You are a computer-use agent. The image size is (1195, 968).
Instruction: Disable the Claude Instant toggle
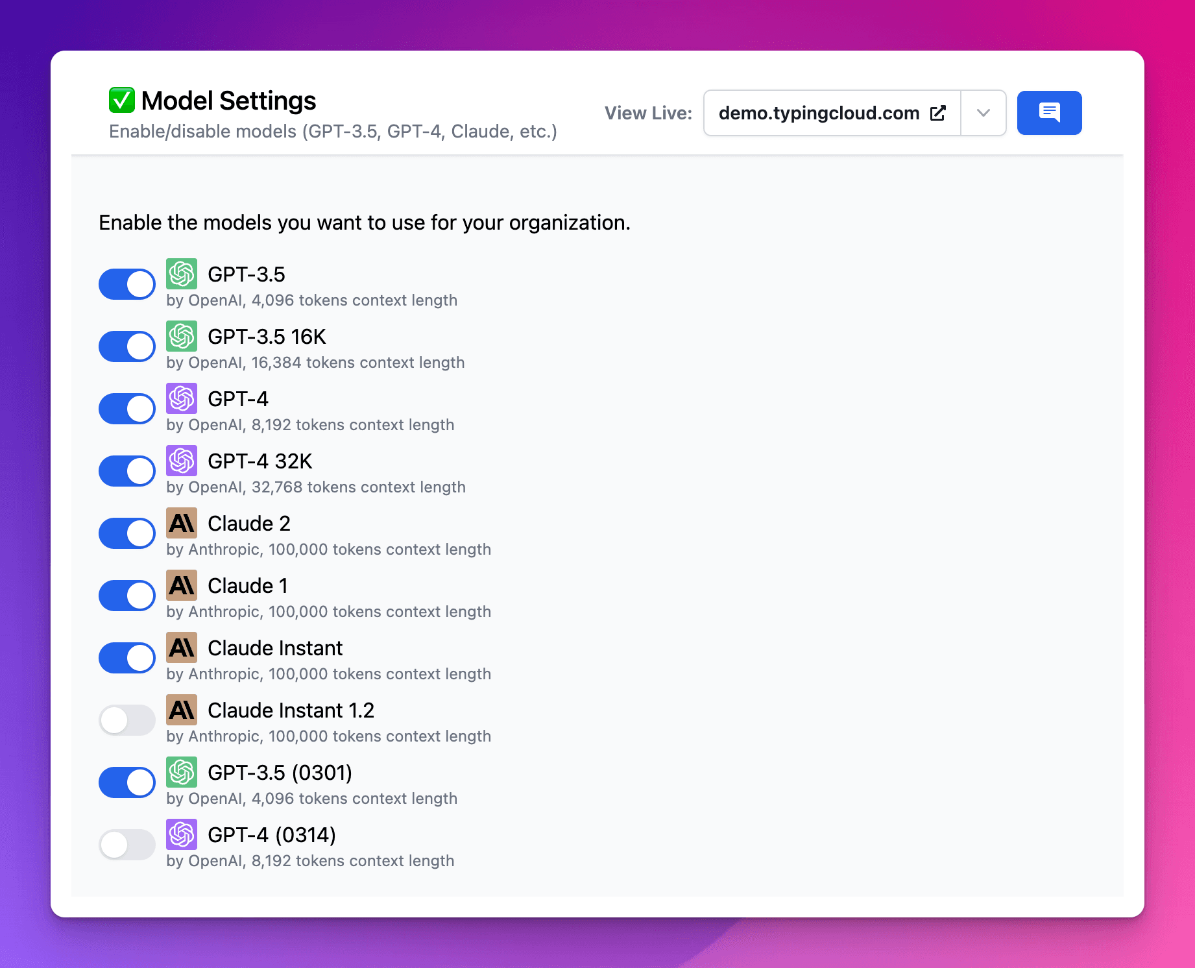click(x=127, y=658)
